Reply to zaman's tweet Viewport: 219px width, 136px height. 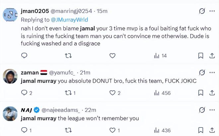click(x=24, y=93)
